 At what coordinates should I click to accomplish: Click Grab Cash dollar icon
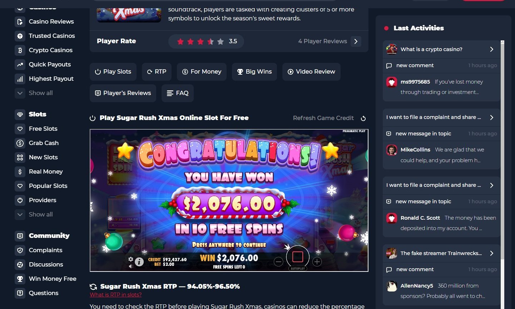tap(20, 143)
